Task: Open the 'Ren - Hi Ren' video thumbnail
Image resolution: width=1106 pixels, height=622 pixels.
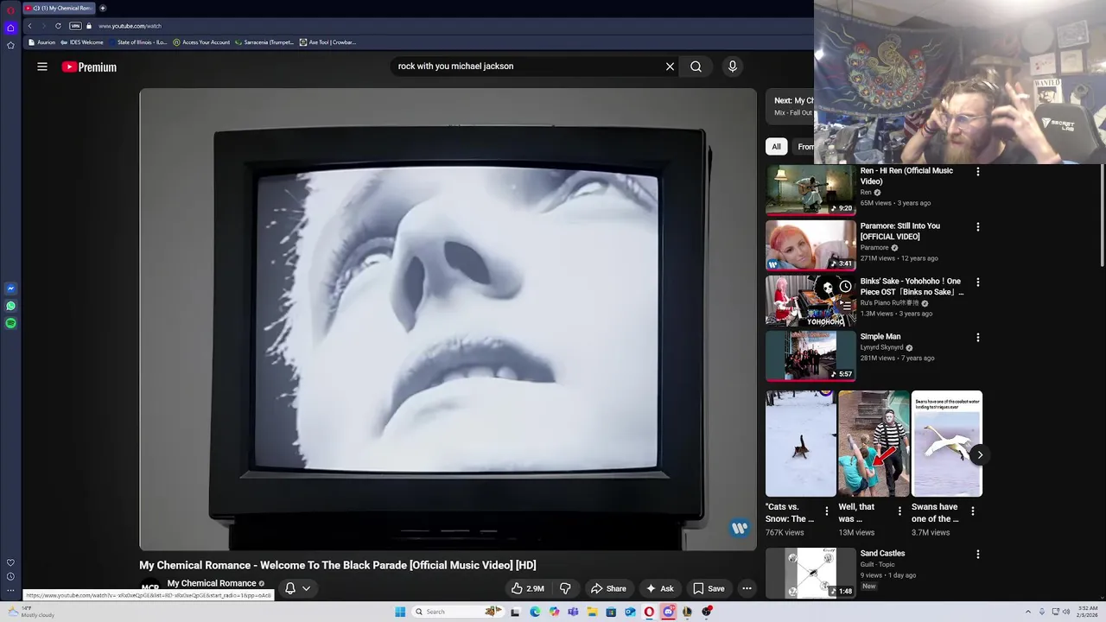Action: tap(810, 190)
